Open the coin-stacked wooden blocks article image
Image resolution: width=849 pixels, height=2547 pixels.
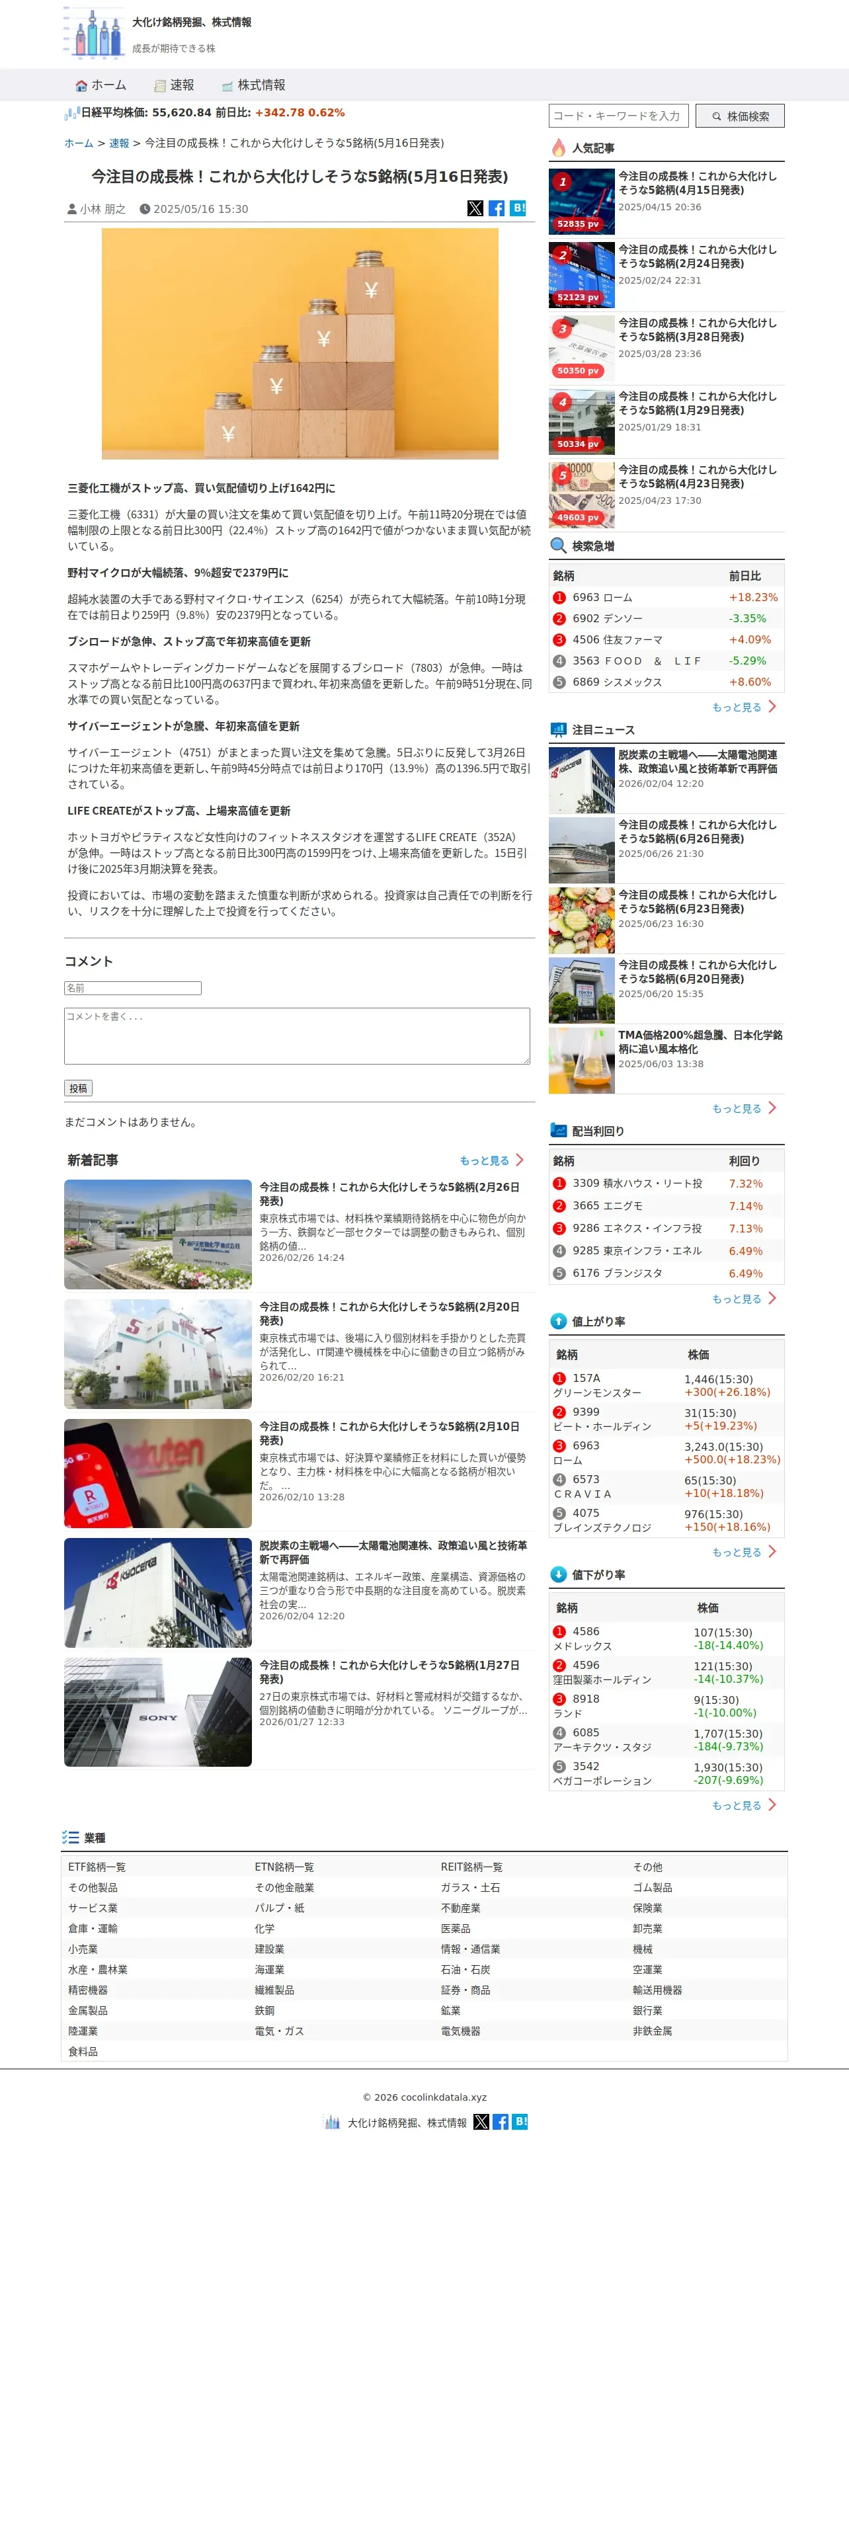(300, 344)
